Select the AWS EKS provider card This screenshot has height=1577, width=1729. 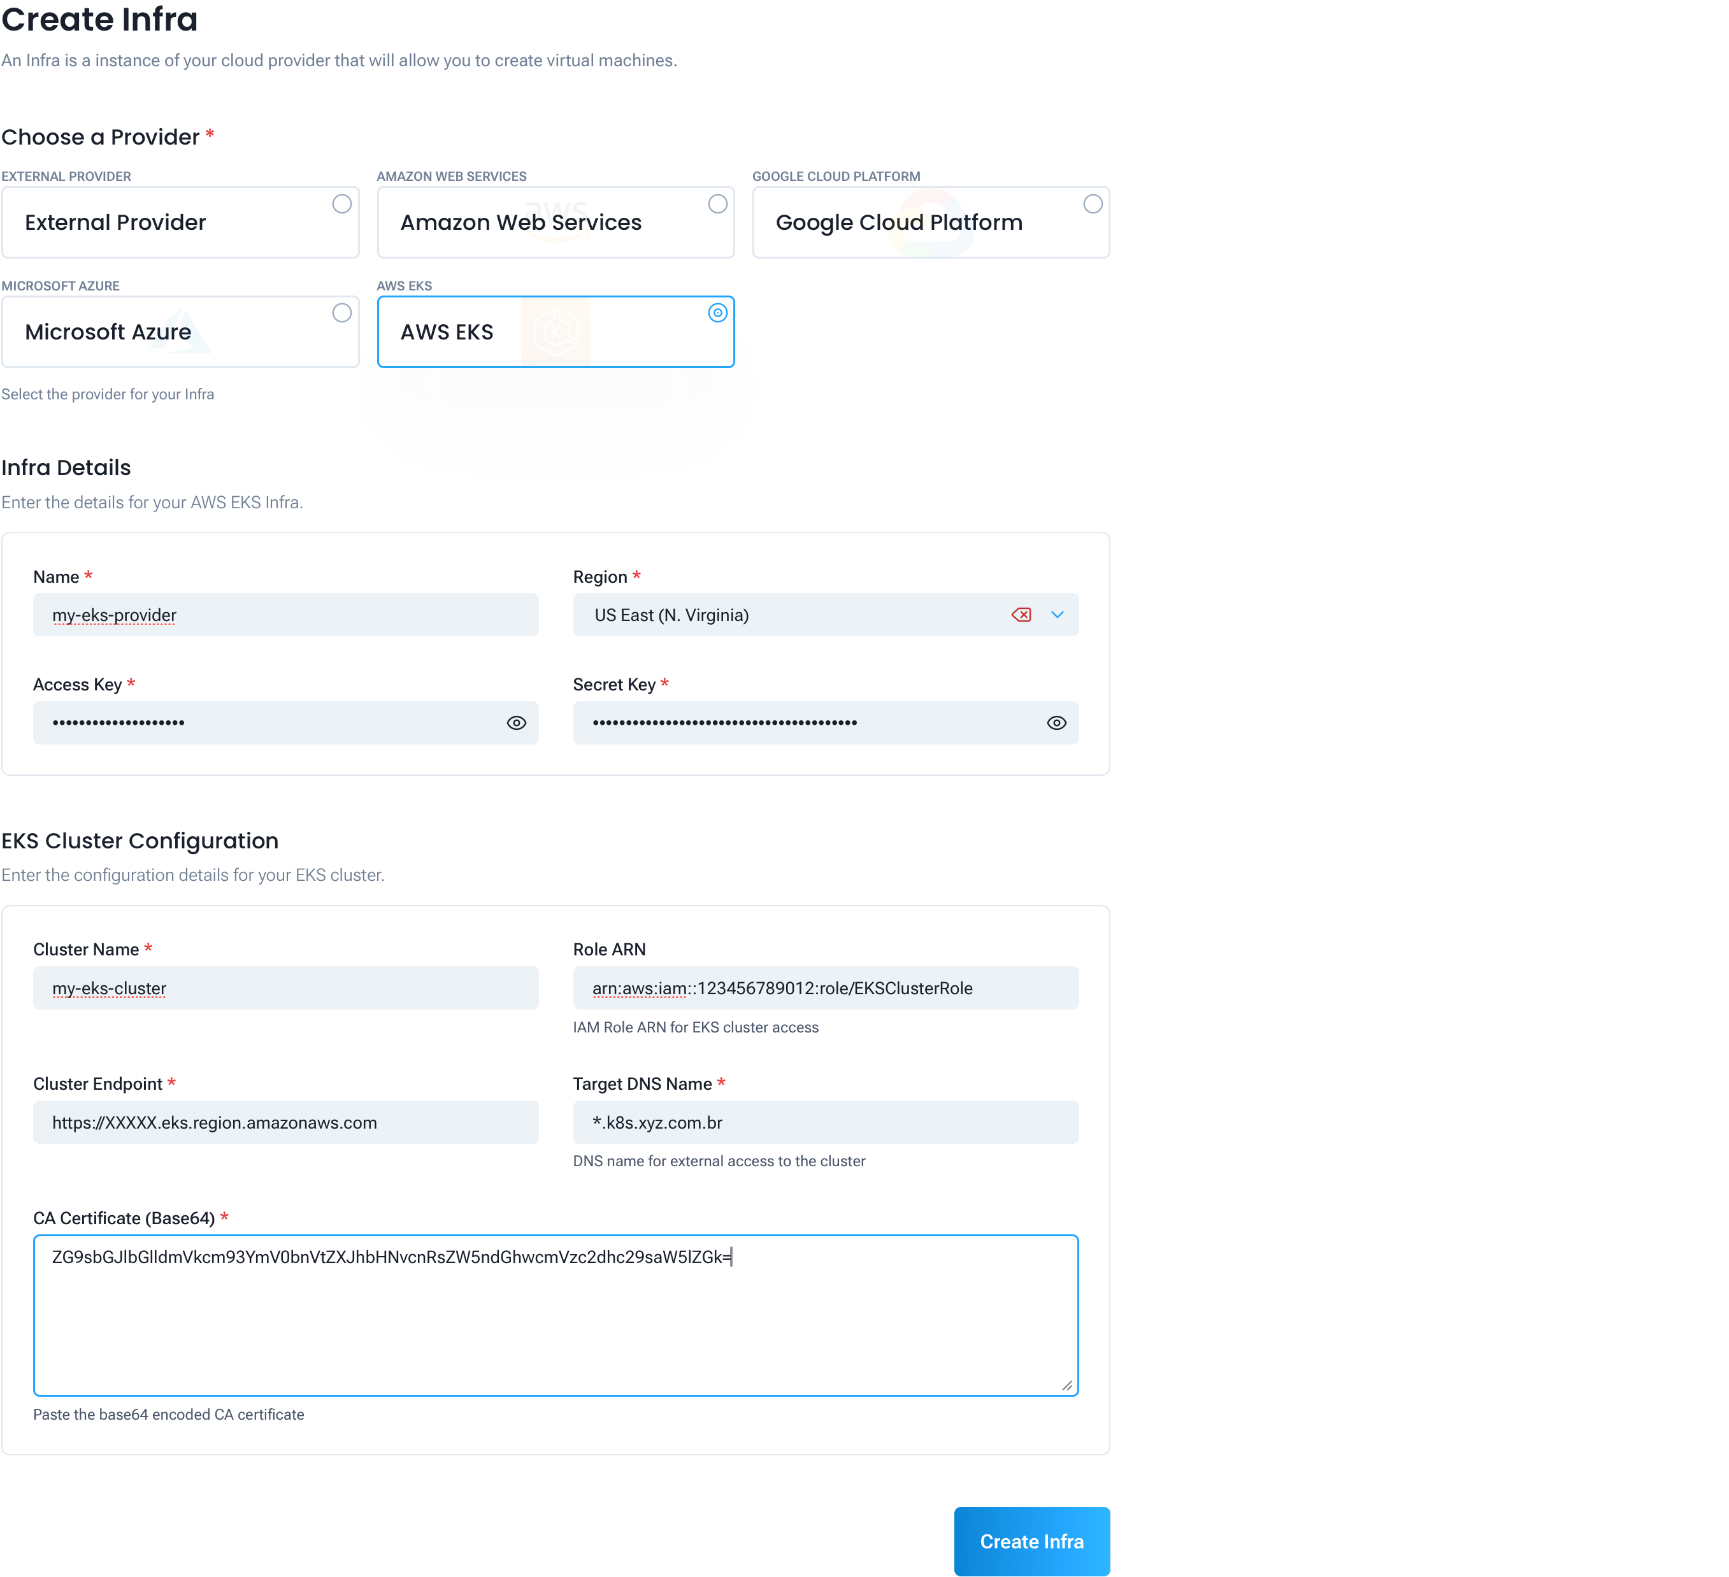click(x=556, y=332)
